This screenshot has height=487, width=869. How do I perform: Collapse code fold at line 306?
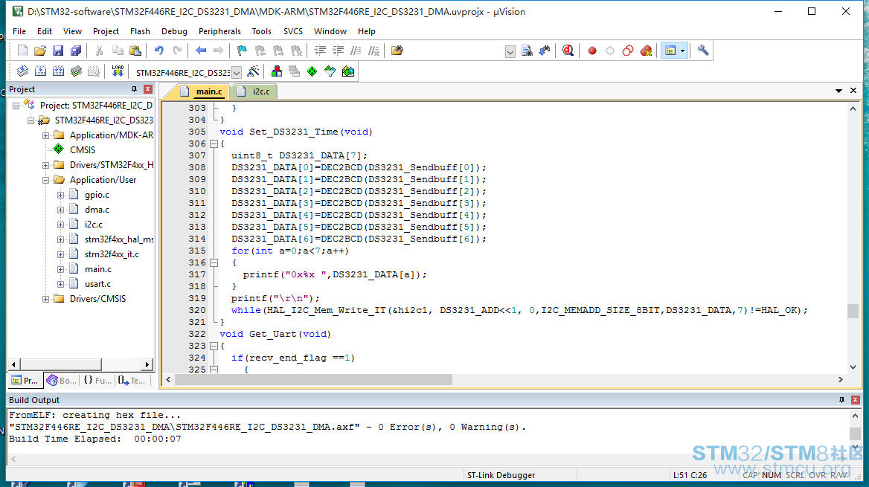[x=214, y=144]
